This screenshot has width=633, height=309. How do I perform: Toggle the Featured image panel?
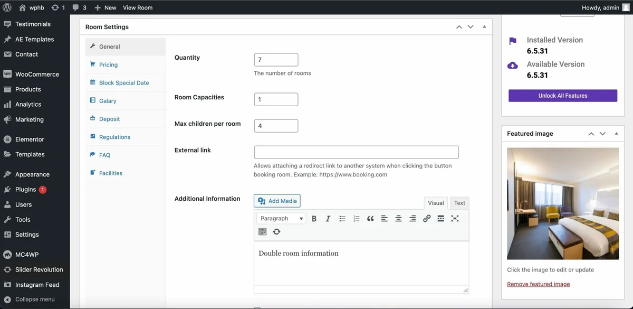(x=616, y=134)
